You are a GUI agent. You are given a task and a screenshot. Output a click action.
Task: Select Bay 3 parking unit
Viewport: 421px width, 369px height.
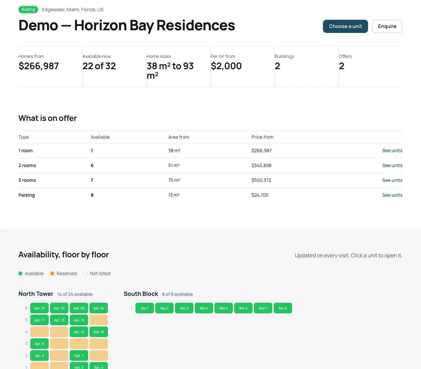point(184,308)
